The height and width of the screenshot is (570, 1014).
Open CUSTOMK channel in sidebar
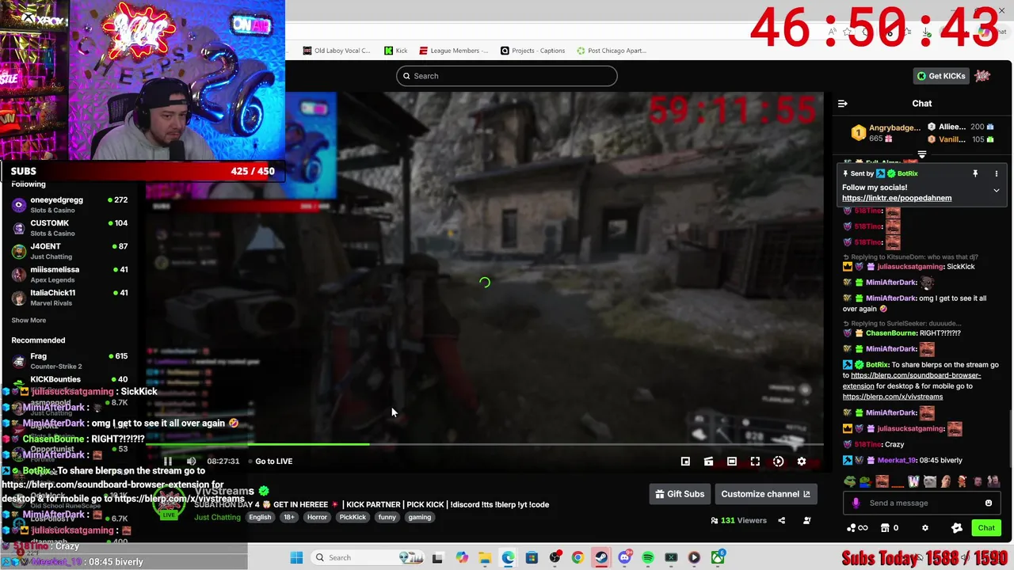click(x=70, y=228)
